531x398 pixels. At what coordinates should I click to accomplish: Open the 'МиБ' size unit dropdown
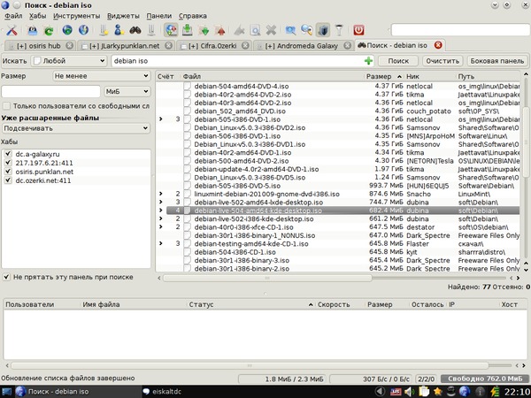click(126, 90)
